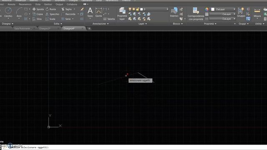The height and width of the screenshot is (150, 267).
Task: Click the erase pencil icon in Edita
Action: pos(82,9)
